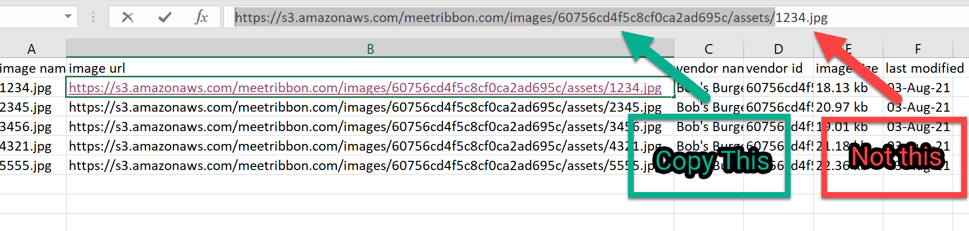Select the 4321.jpg image name cell
This screenshot has width=969, height=231.
(x=27, y=146)
